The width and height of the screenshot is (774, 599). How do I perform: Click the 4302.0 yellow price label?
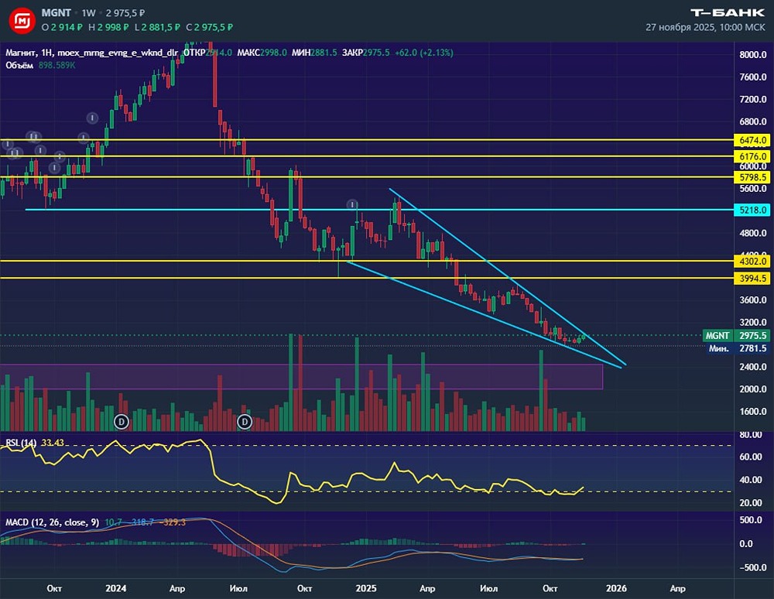(x=752, y=261)
